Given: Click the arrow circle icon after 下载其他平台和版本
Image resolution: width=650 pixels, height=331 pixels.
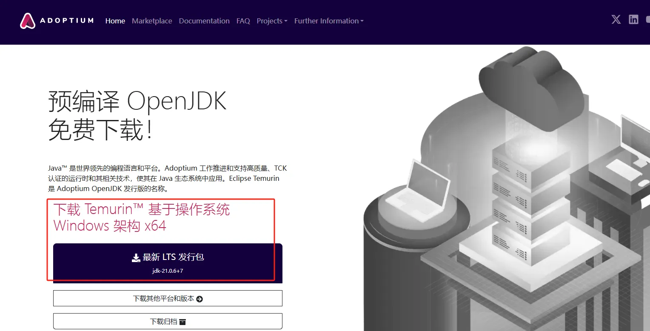Looking at the screenshot, I should [200, 299].
